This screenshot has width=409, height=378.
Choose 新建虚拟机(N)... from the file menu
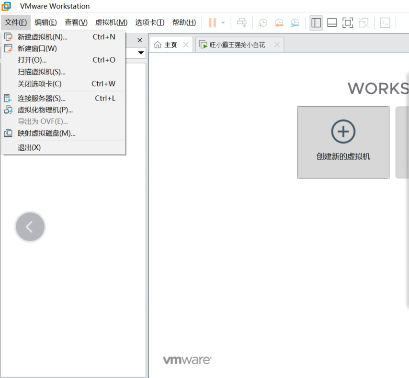click(63, 37)
